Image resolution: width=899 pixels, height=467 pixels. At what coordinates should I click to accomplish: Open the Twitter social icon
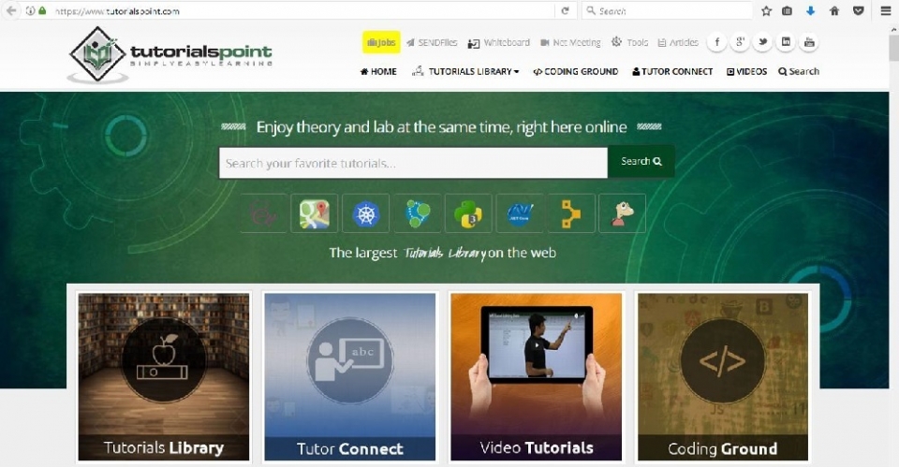tap(762, 42)
